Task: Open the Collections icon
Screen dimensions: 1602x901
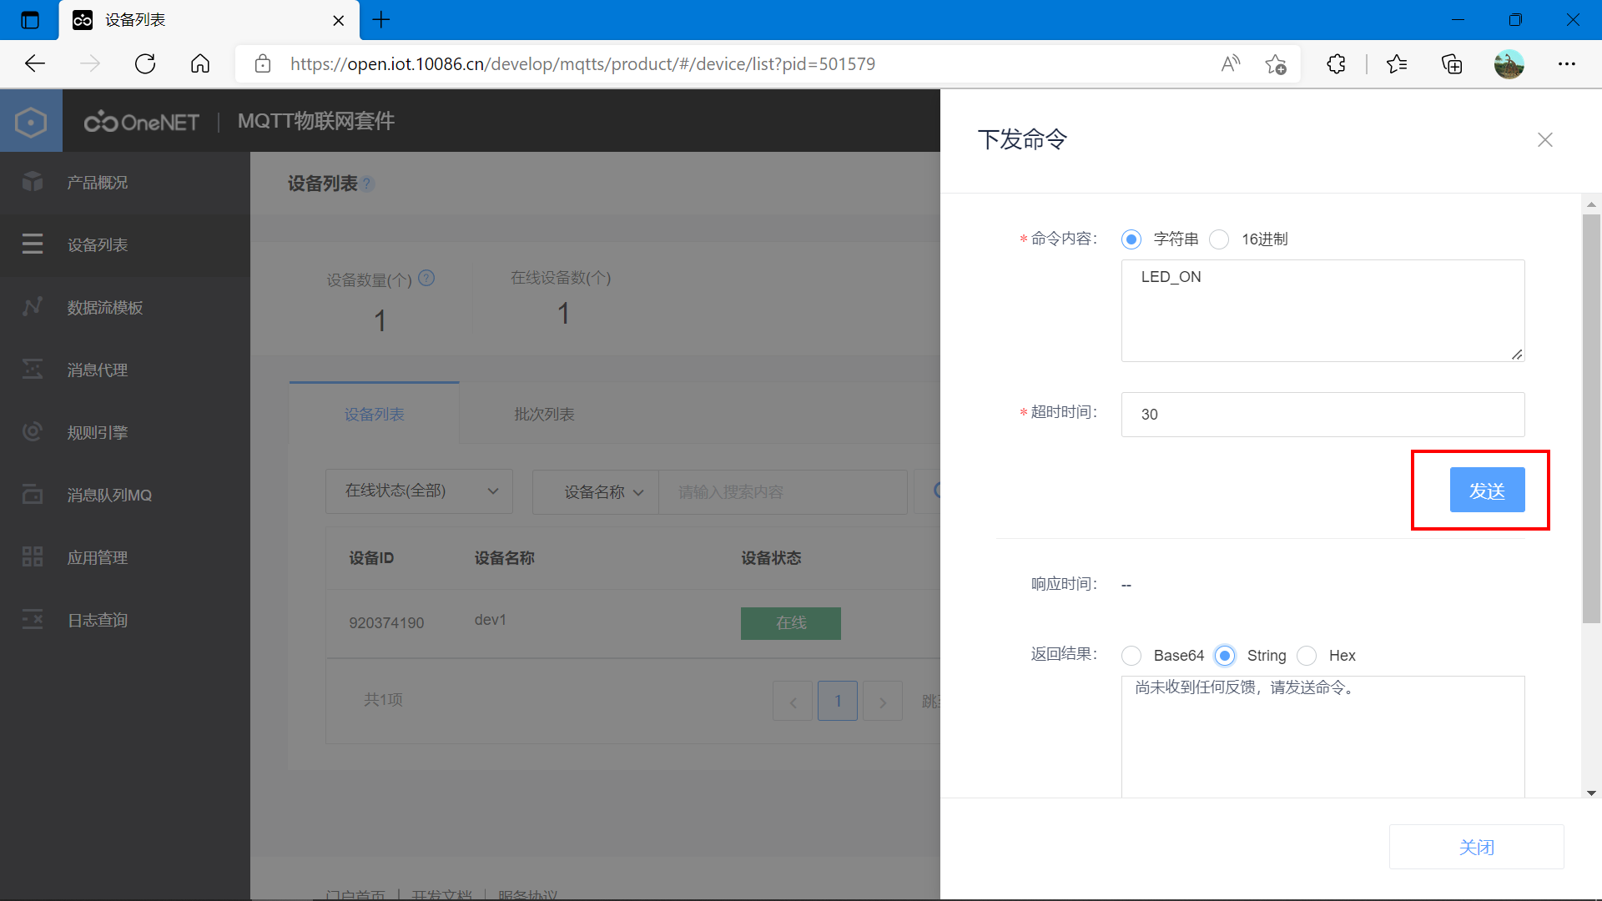Action: point(1452,64)
